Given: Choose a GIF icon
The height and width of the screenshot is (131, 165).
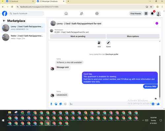Looking at the screenshot, I should (x=65, y=104).
